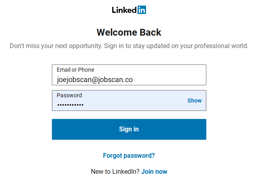
Task: Click the "Password" field label
Action: tap(69, 95)
